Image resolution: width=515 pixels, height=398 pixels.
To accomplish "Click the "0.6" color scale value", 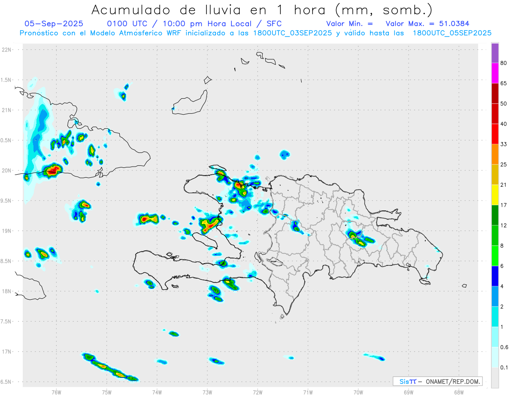I will coord(504,347).
